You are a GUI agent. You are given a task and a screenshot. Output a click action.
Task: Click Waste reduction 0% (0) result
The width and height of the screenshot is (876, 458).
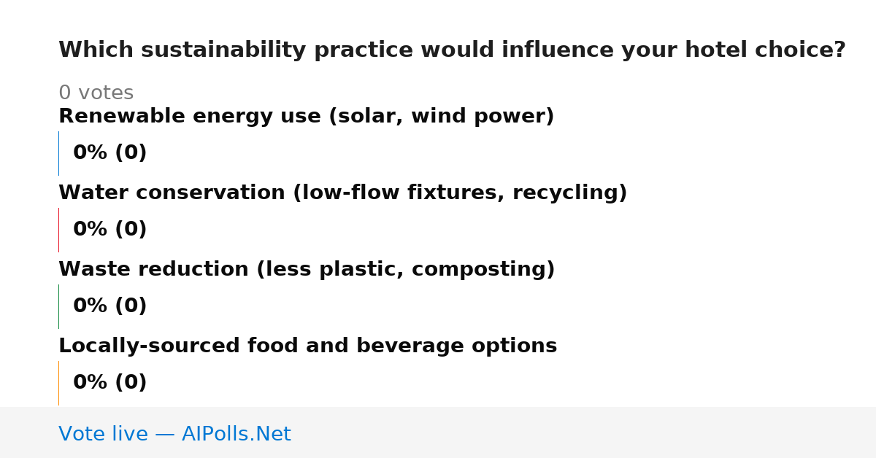click(110, 306)
